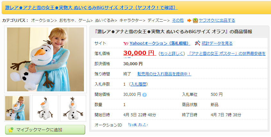
Task: Click the orange arrow icon
Action: pyautogui.click(x=189, y=20)
